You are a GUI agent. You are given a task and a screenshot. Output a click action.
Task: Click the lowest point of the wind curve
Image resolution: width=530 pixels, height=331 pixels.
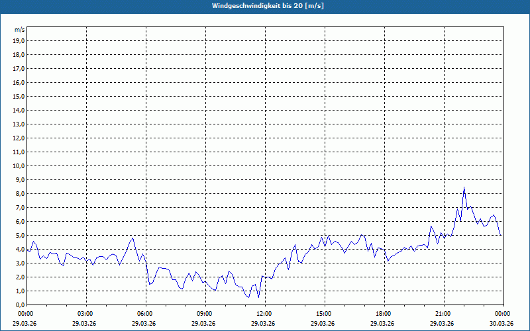258,297
